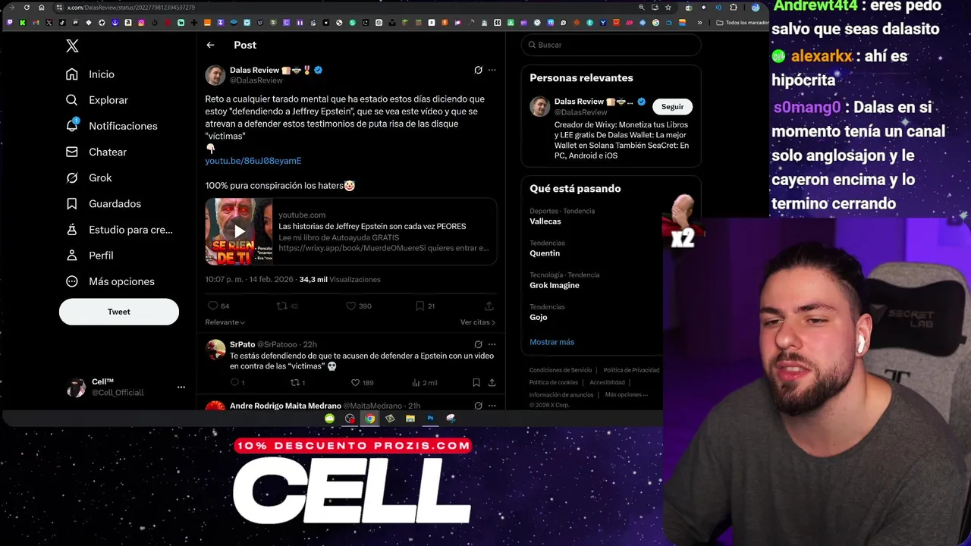Go back with the Post arrow
The image size is (971, 546).
coord(210,45)
